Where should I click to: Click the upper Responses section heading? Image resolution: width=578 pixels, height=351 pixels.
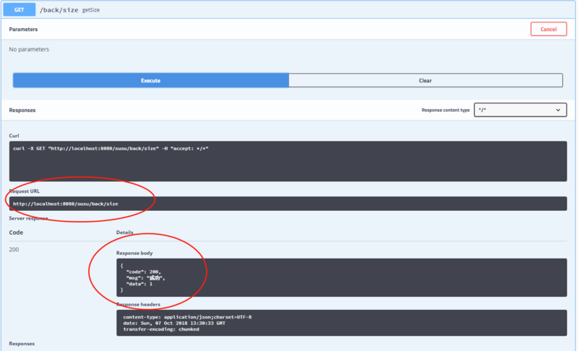(x=22, y=110)
